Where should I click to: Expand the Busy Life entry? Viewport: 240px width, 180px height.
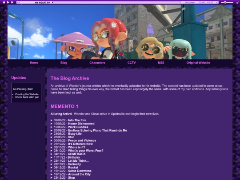pyautogui.click(x=66, y=134)
